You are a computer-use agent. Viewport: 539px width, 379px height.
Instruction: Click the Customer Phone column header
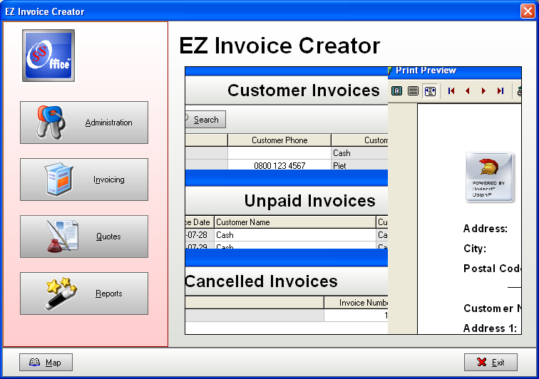[279, 140]
